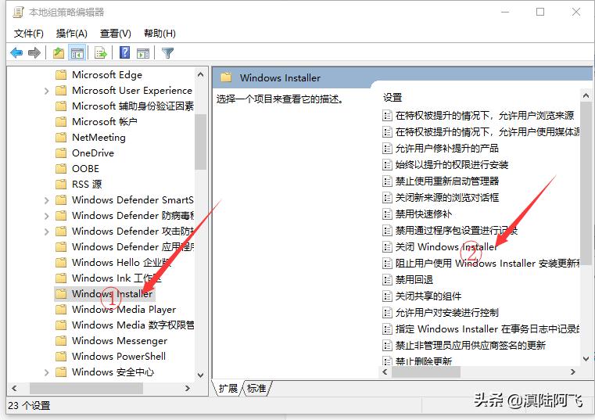
Task: Open the 操作(A) menu
Action: point(72,34)
